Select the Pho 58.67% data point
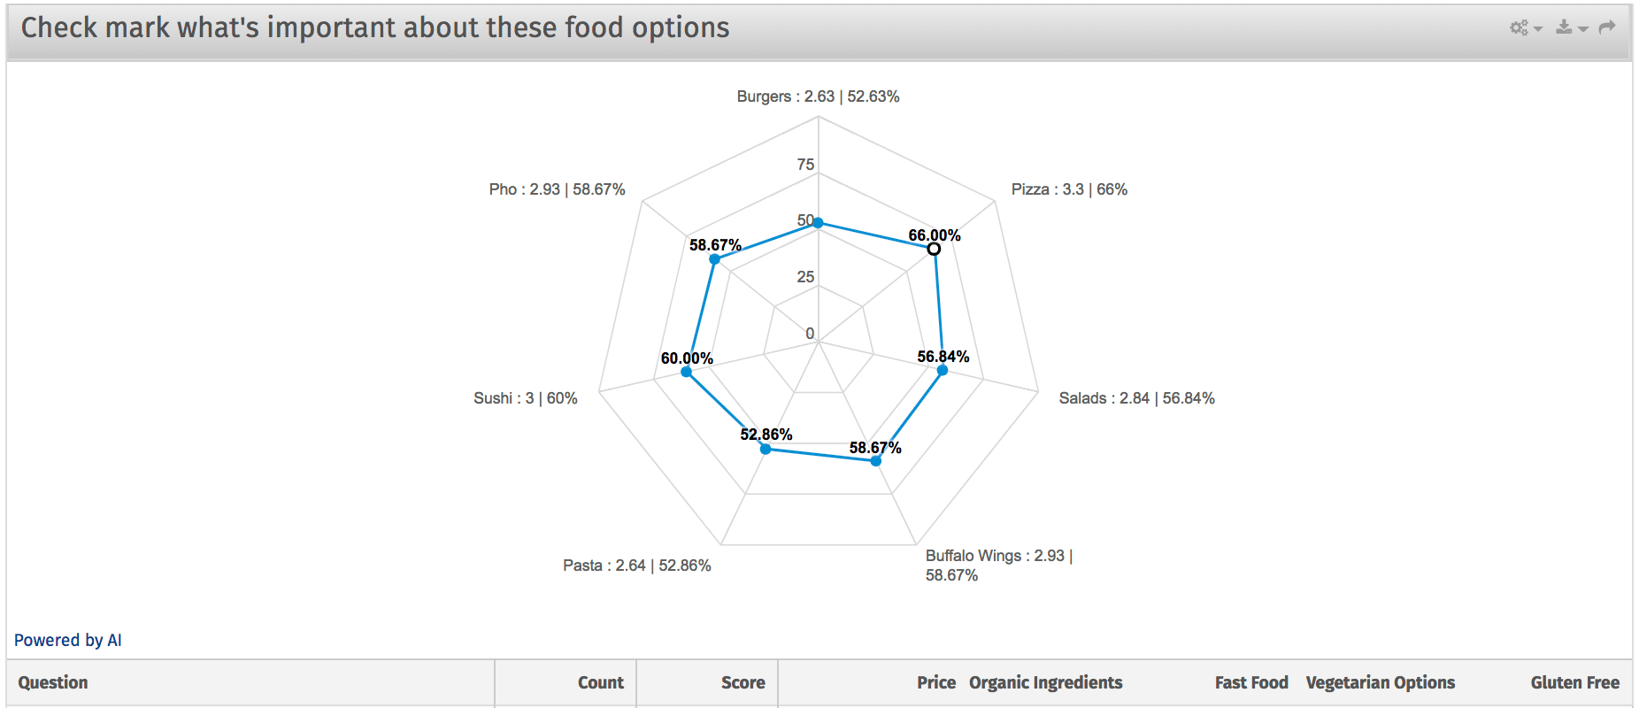The image size is (1639, 708). (714, 259)
